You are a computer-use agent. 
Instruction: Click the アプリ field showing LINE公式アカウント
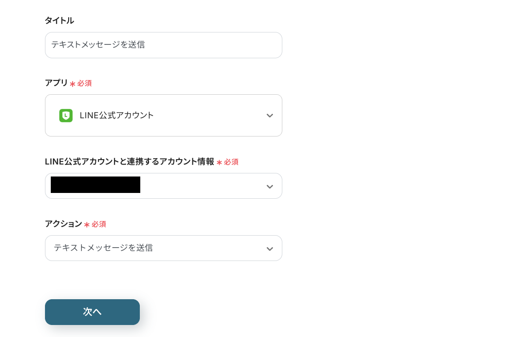point(163,115)
